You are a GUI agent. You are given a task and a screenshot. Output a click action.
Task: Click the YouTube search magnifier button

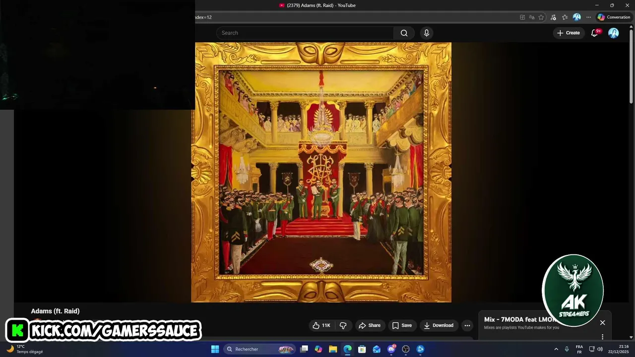pyautogui.click(x=404, y=33)
